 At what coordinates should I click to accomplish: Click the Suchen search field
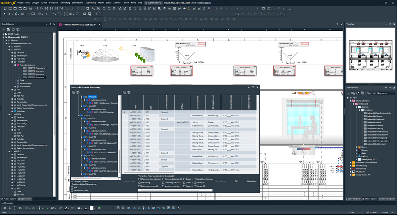154,2
